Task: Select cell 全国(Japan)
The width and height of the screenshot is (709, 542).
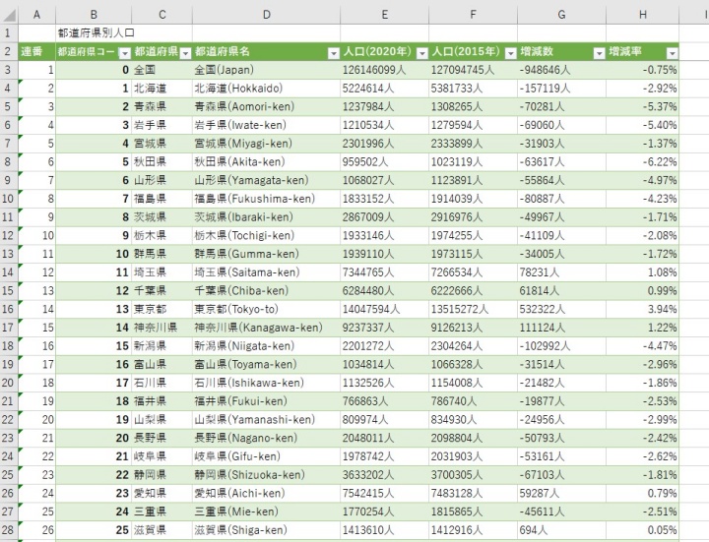Action: pos(266,70)
